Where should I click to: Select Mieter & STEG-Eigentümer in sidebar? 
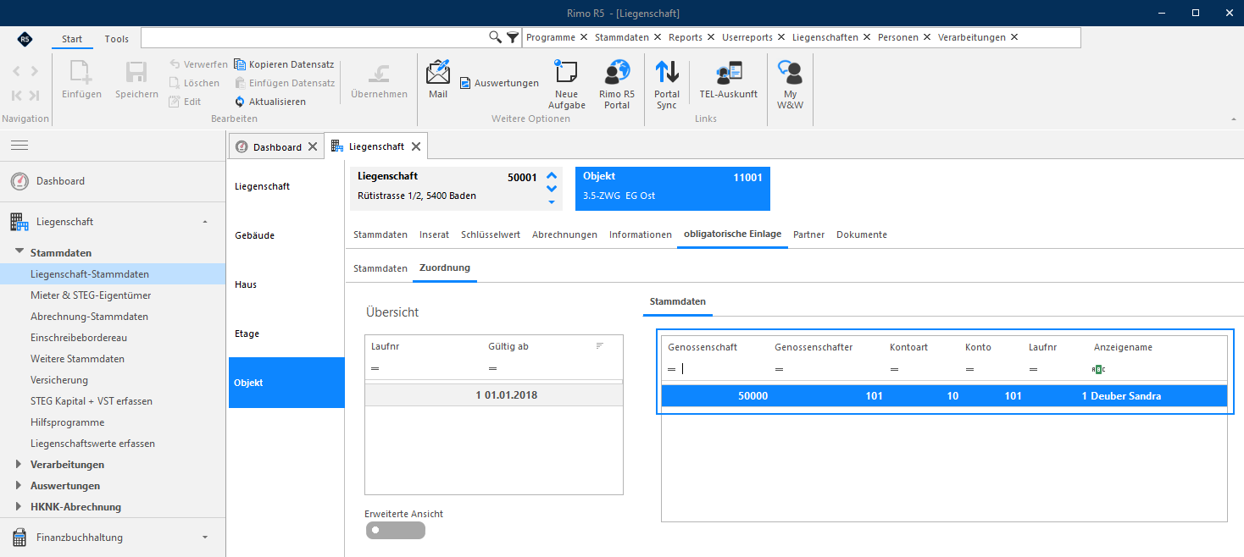(91, 295)
